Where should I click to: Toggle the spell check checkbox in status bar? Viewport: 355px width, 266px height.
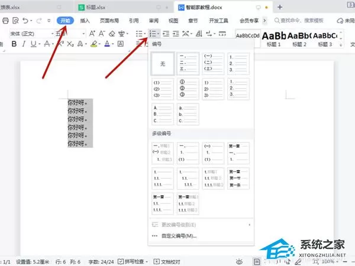tap(121, 262)
